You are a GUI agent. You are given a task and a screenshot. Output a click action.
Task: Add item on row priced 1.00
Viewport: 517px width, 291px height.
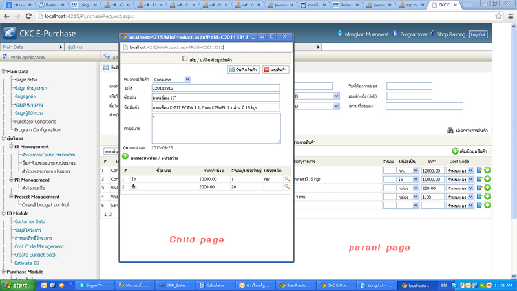pos(487,197)
